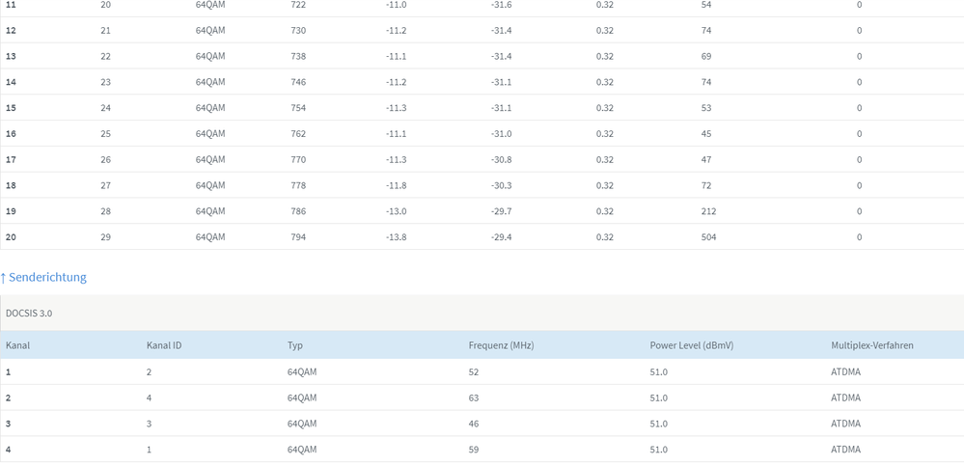Click the Frequenz (MHz) column header
Image resolution: width=964 pixels, height=466 pixels.
click(501, 345)
